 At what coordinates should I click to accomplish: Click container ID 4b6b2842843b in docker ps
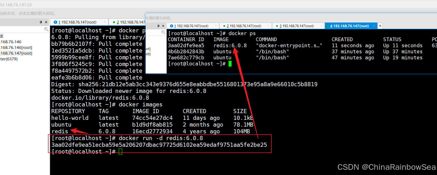[x=186, y=52]
